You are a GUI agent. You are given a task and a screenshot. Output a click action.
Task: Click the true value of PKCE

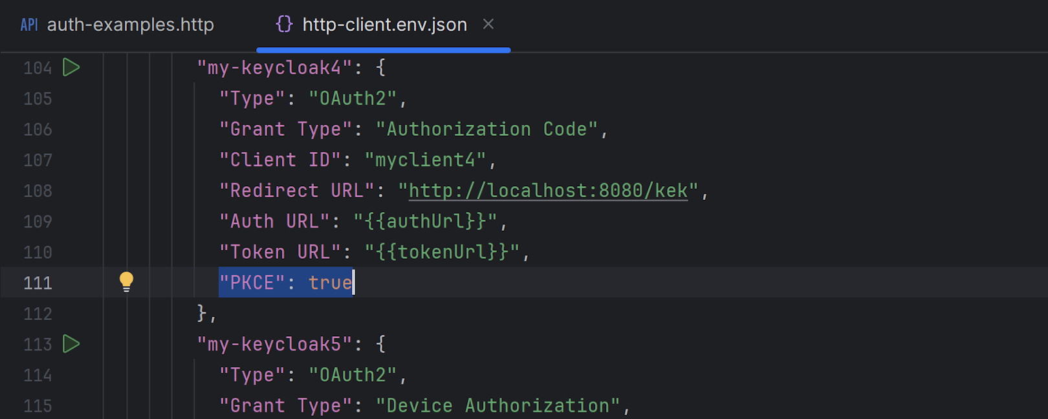[330, 283]
